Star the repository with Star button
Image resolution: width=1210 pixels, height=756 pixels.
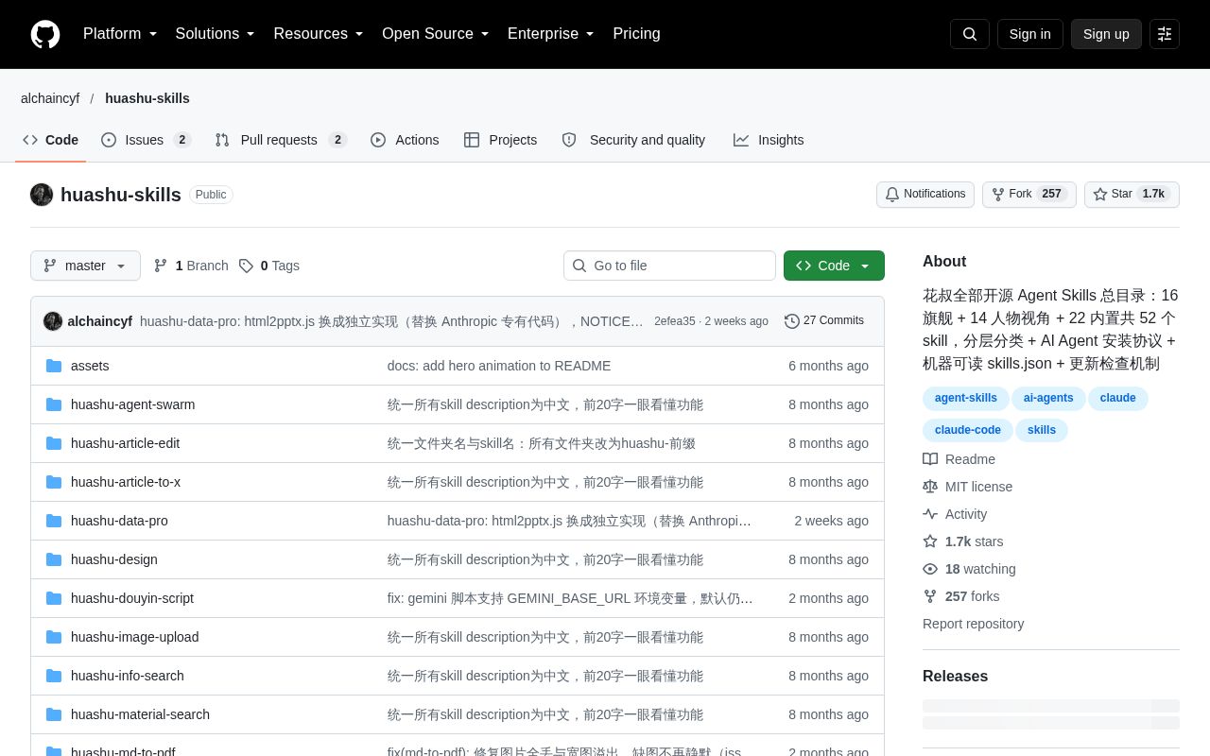[x=1132, y=195]
